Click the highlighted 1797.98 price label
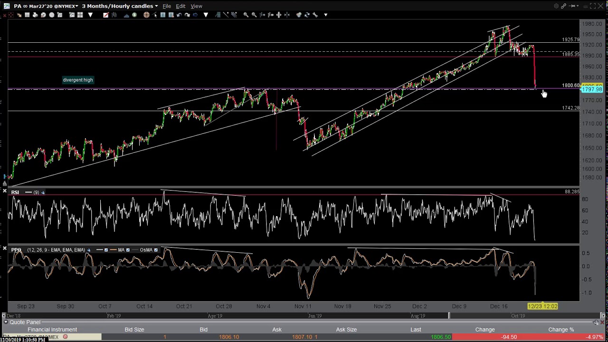This screenshot has height=342, width=608. 592,89
